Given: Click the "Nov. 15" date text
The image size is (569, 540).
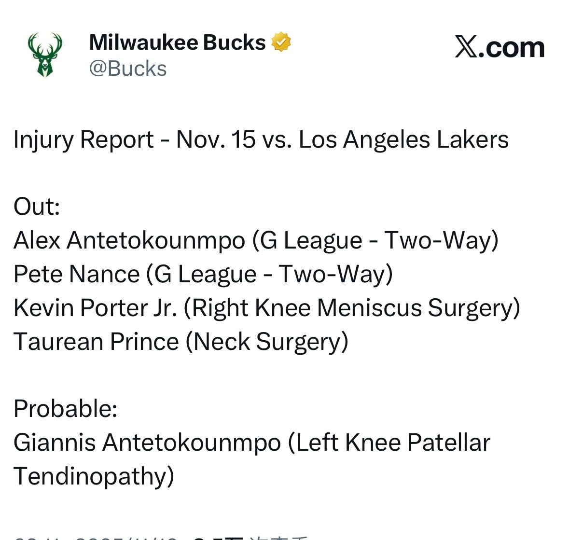Looking at the screenshot, I should (216, 140).
